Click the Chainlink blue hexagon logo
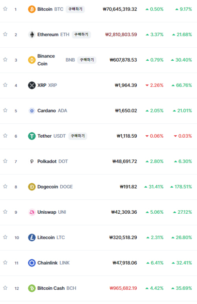Image resolution: width=197 pixels, height=304 pixels. coord(32,263)
